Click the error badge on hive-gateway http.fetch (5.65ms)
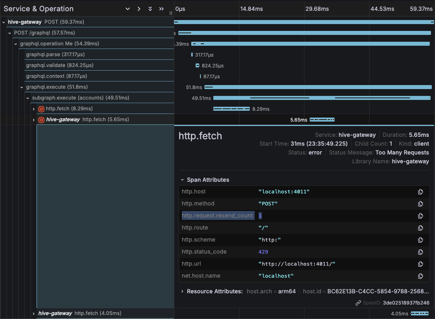This screenshot has height=319, width=435. (x=41, y=119)
